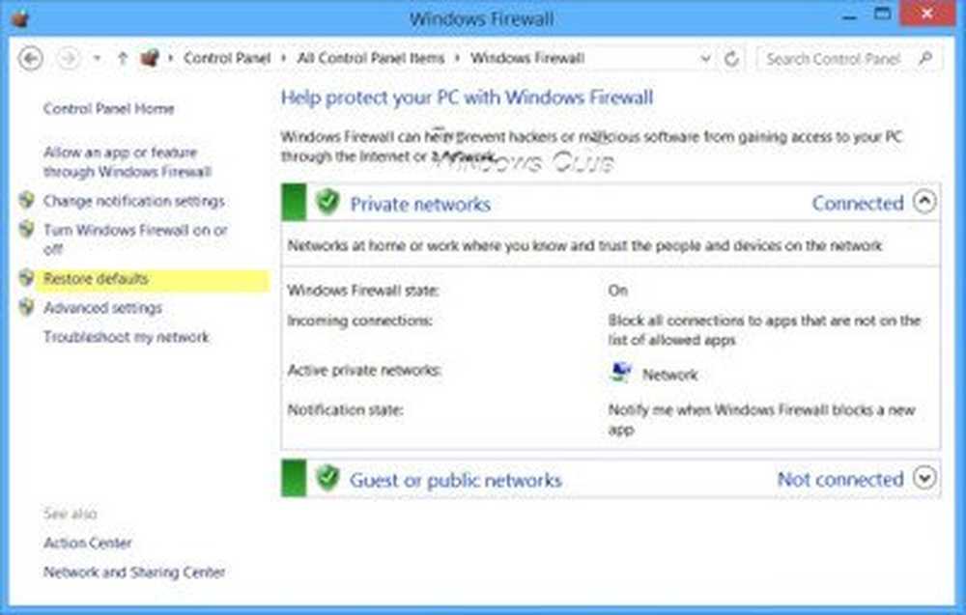Click the Up one level arrow

[123, 59]
